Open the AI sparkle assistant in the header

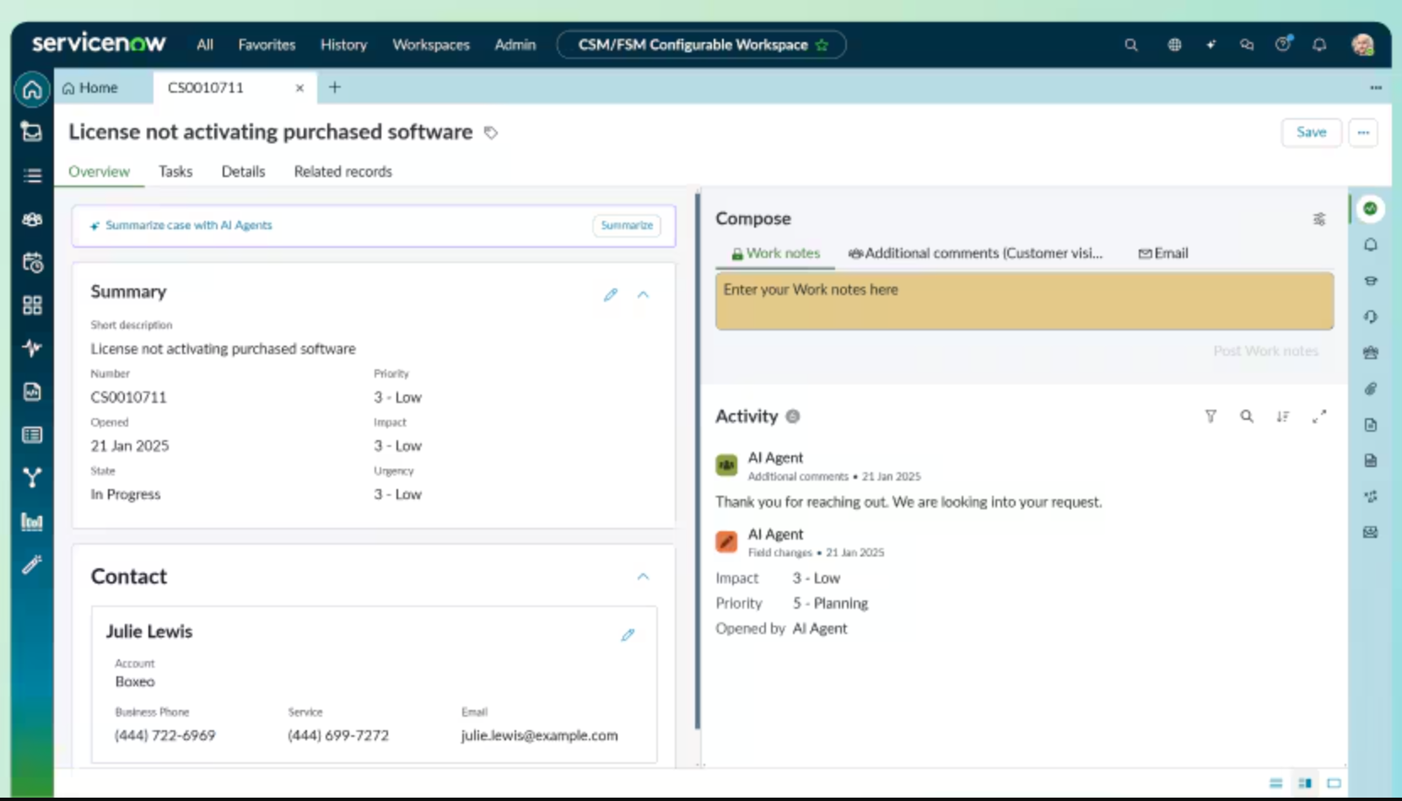(x=1211, y=45)
